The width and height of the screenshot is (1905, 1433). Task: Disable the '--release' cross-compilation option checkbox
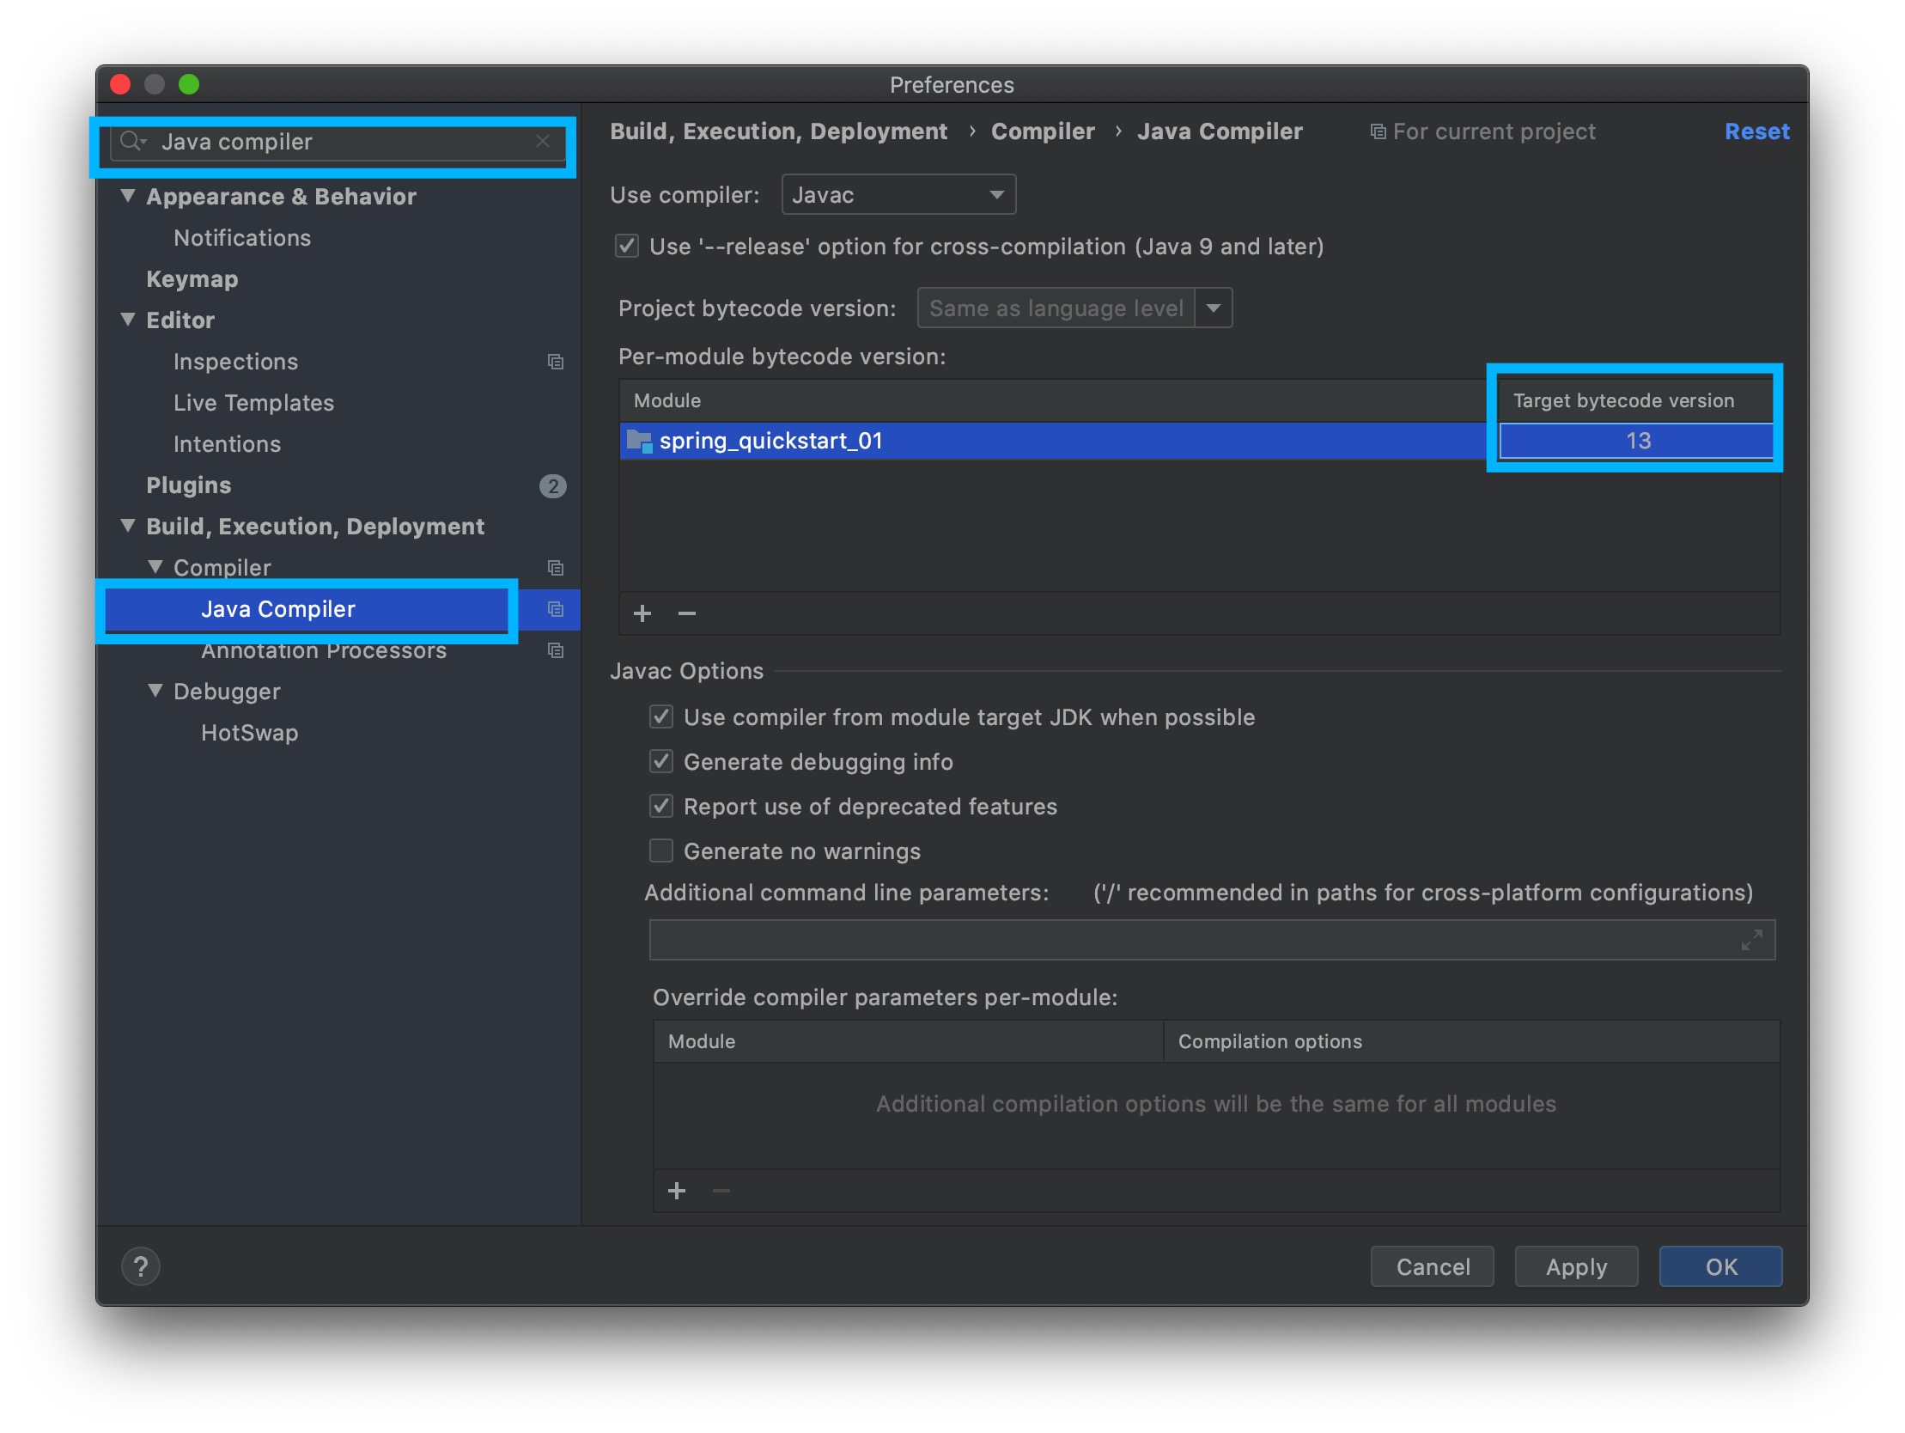pos(627,247)
